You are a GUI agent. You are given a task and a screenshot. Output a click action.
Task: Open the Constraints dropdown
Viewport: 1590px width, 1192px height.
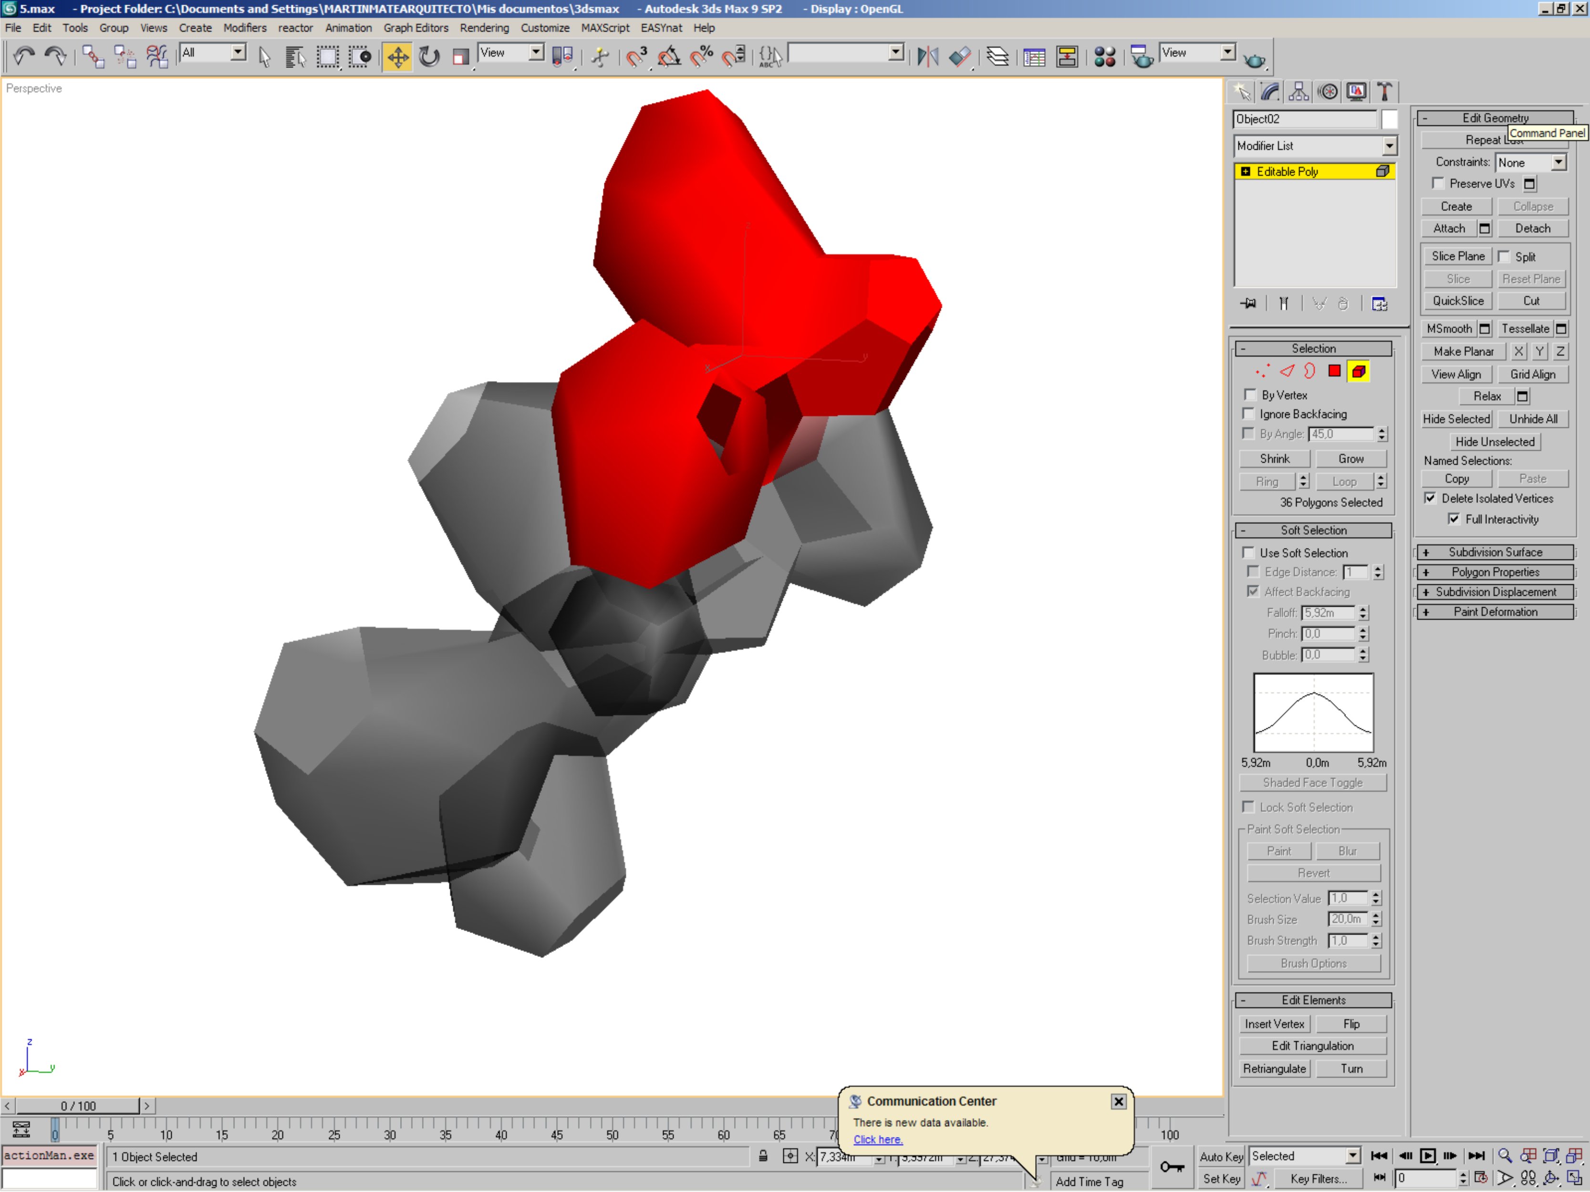click(x=1558, y=162)
